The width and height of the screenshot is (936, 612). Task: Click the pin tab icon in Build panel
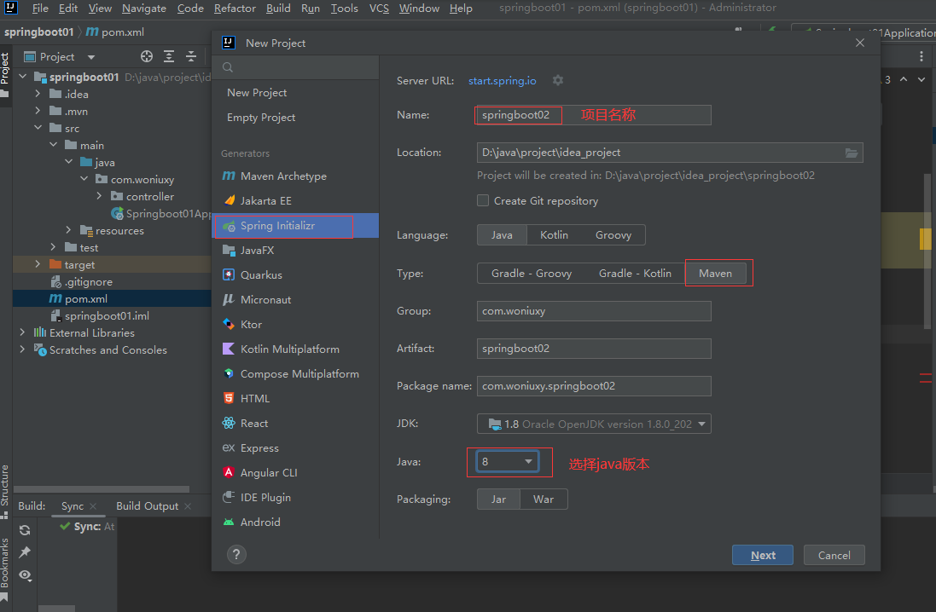coord(25,553)
